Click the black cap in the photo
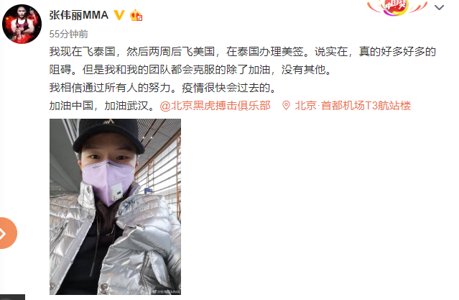This screenshot has width=459, height=300. point(108,135)
